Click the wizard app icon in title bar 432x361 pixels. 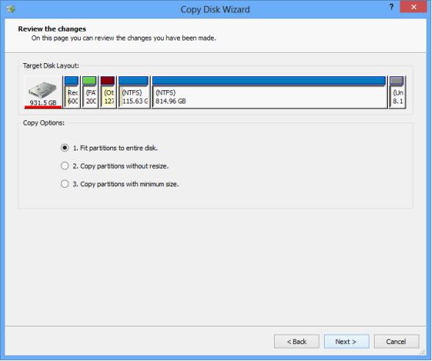tap(11, 9)
